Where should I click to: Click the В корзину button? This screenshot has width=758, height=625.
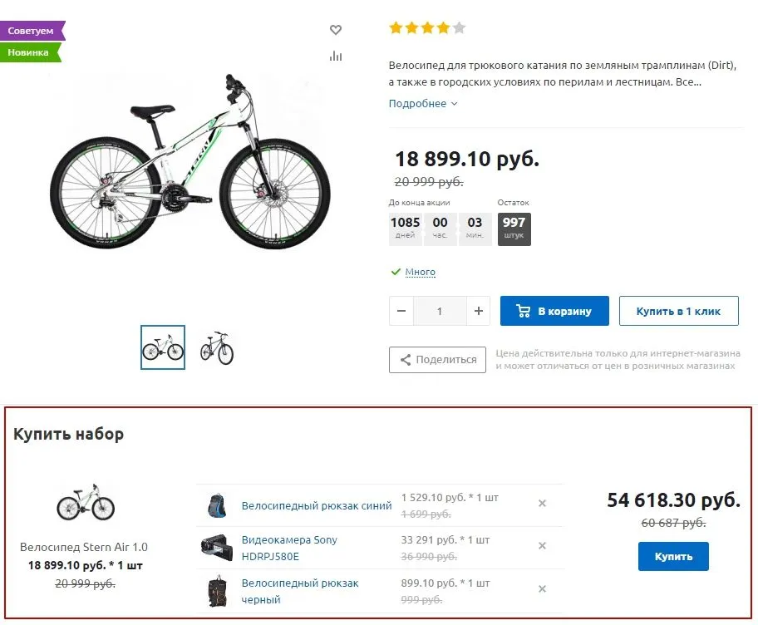click(554, 311)
